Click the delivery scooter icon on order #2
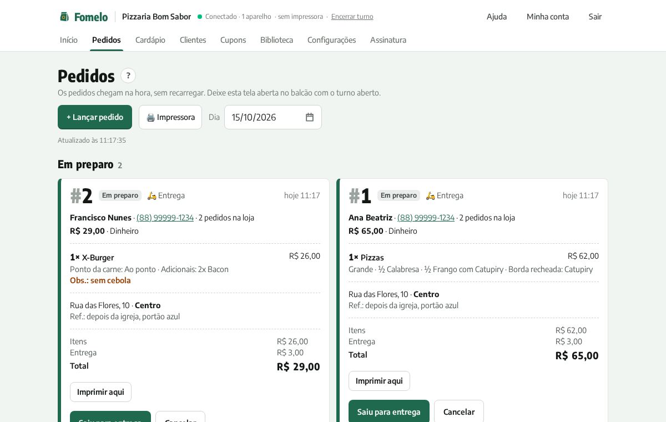The width and height of the screenshot is (666, 422). coord(152,195)
